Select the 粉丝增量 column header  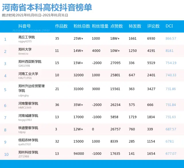click(x=100, y=26)
